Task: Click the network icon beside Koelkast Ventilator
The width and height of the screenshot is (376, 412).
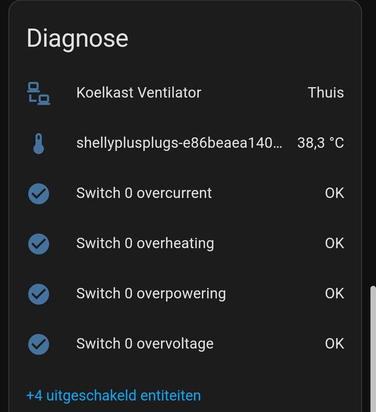Action: (38, 93)
